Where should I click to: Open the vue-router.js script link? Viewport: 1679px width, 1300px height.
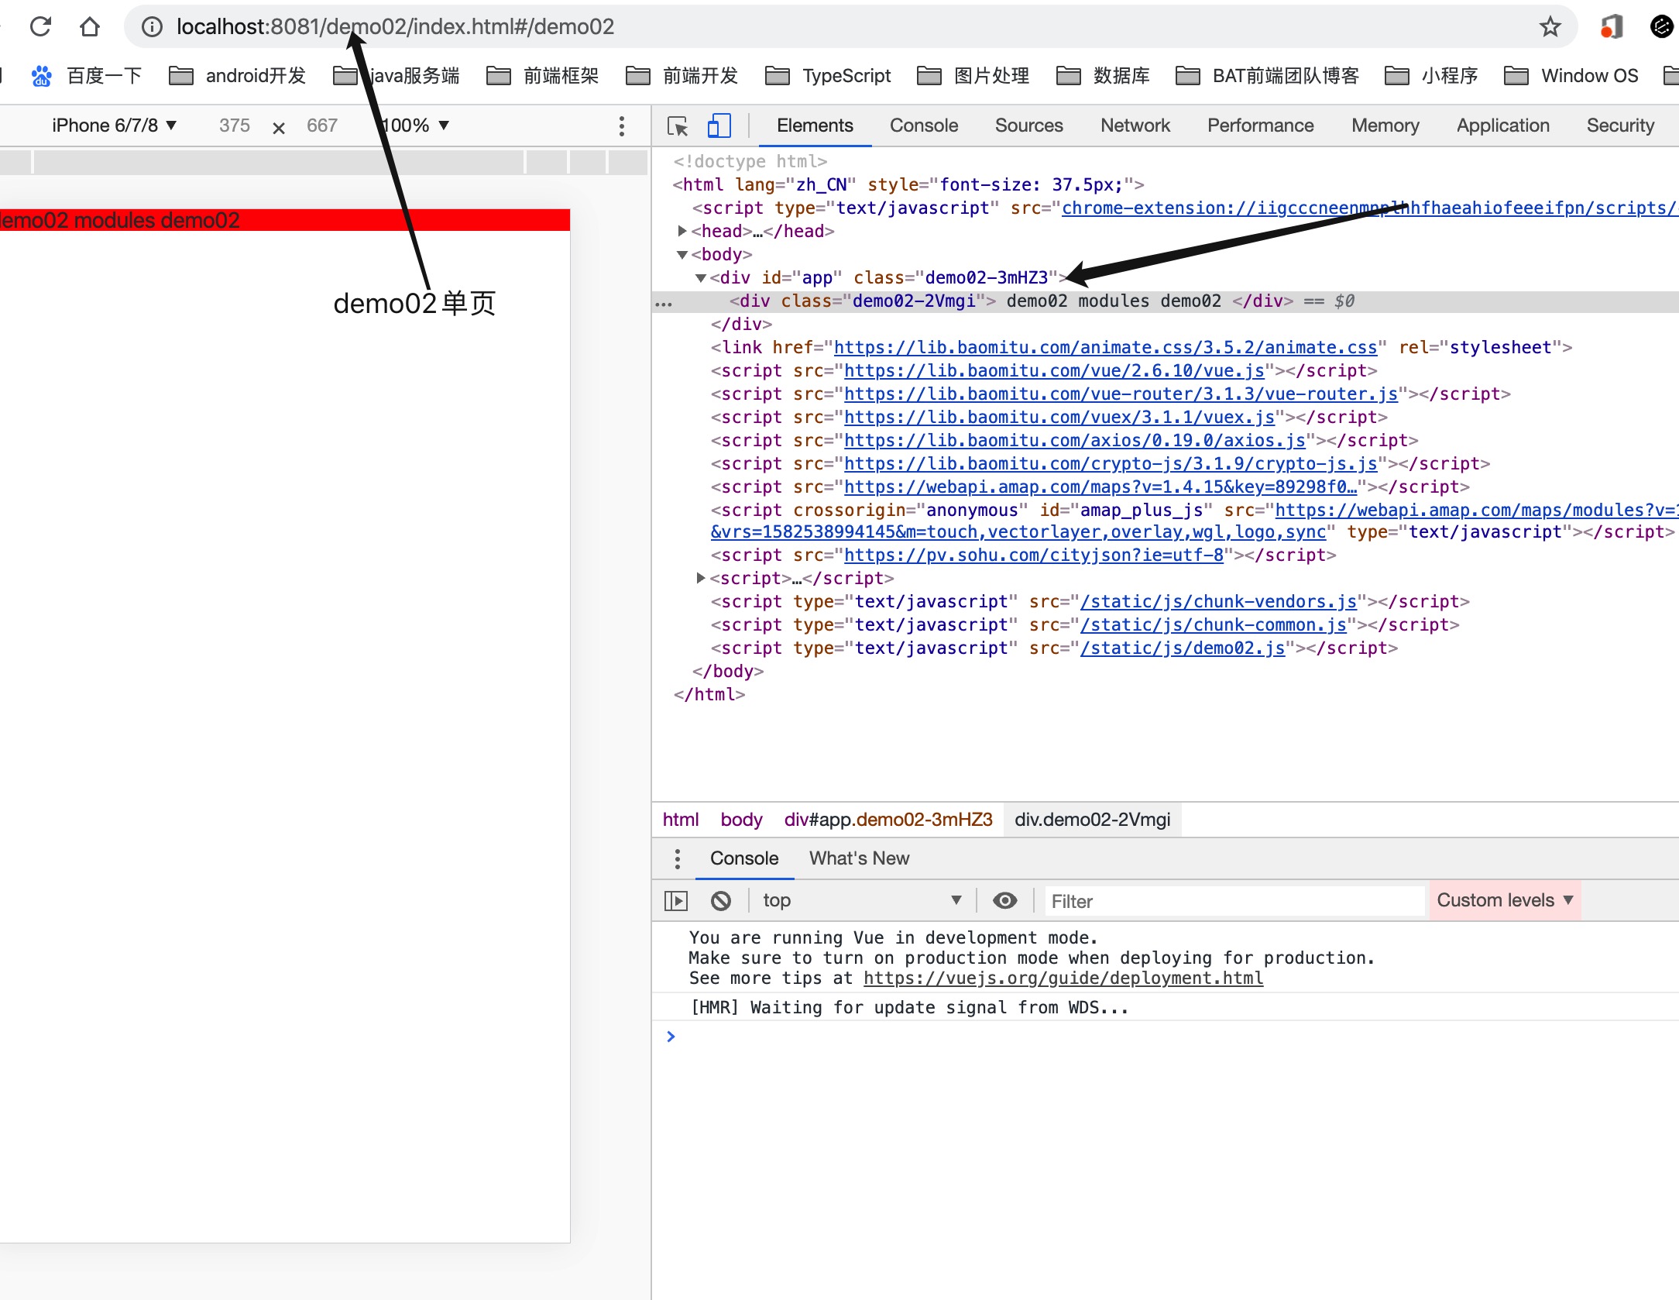tap(1120, 394)
